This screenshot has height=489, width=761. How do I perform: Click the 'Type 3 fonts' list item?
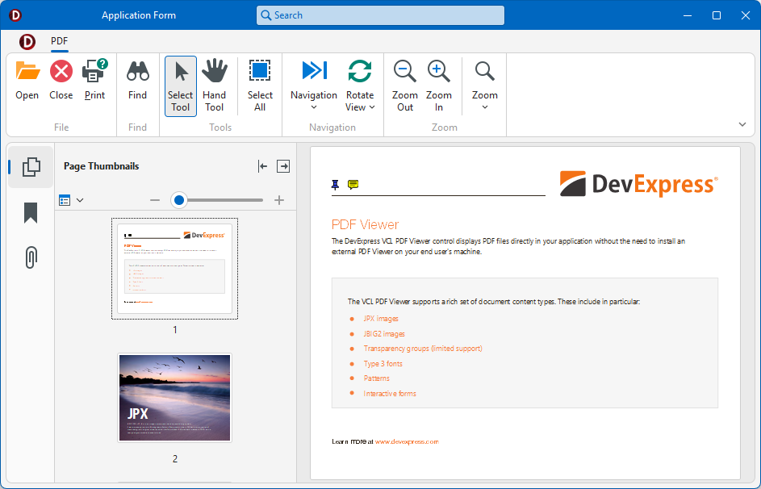[383, 363]
